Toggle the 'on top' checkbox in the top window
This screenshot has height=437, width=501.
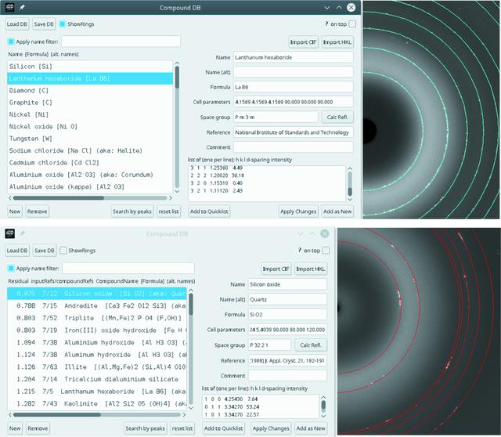pyautogui.click(x=352, y=24)
